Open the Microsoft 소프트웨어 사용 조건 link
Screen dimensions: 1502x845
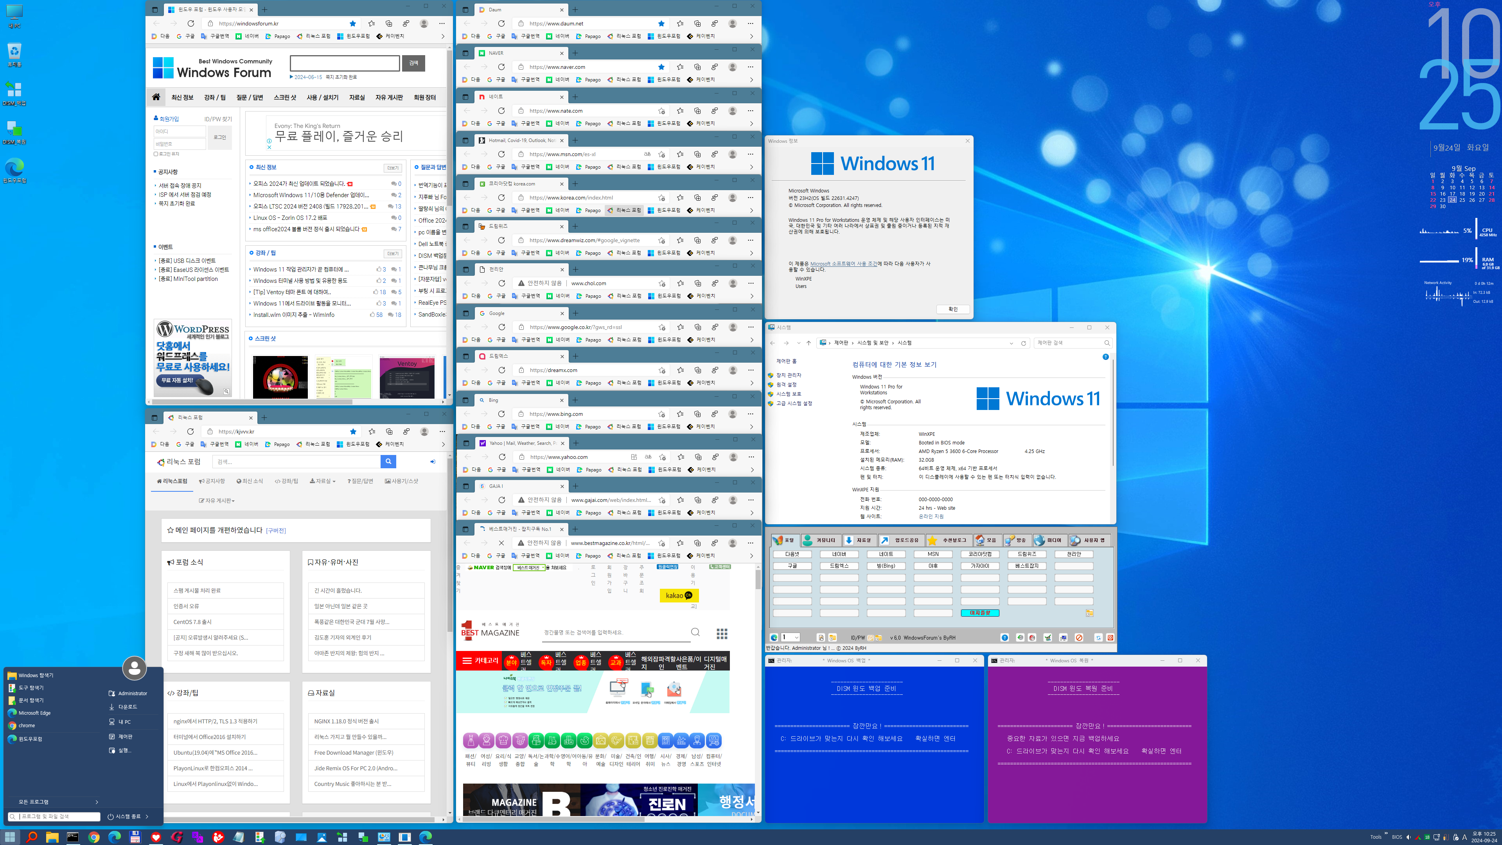(x=843, y=264)
